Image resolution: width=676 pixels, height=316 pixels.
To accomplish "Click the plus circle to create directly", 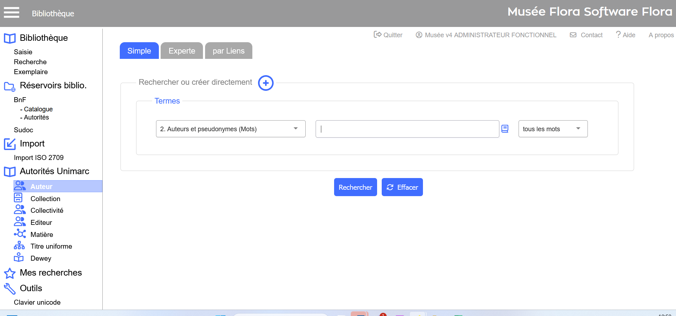I will (266, 83).
